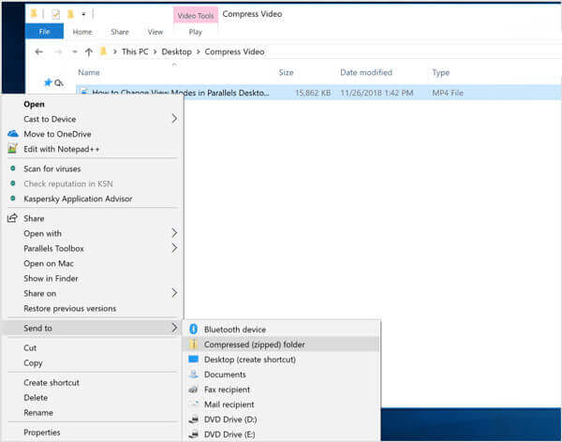The height and width of the screenshot is (442, 562).
Task: Click the Send to submenu arrow
Action: click(174, 328)
